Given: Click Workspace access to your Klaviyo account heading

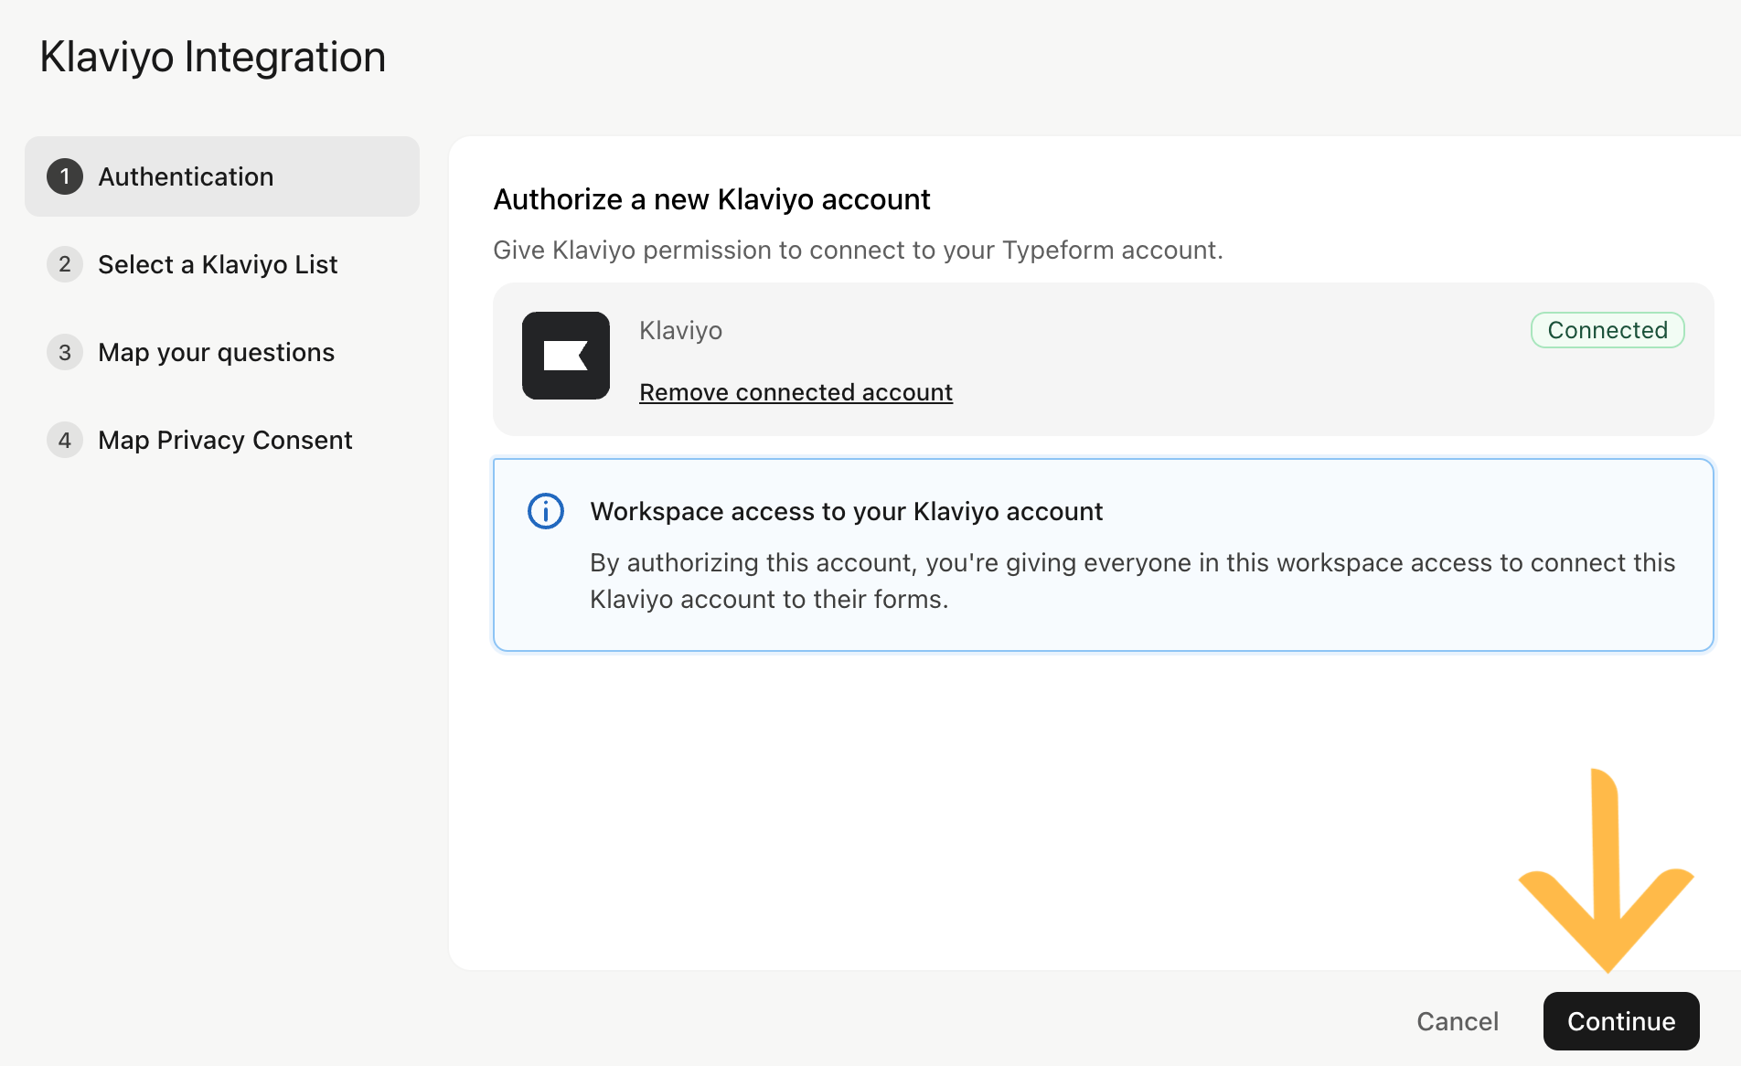Looking at the screenshot, I should coord(847,511).
